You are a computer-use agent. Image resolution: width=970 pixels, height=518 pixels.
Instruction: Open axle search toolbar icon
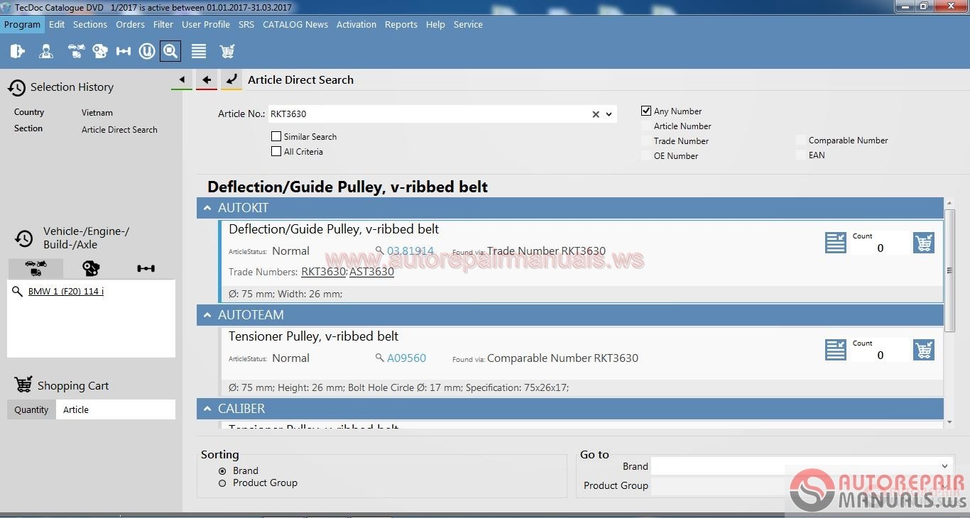pos(124,51)
